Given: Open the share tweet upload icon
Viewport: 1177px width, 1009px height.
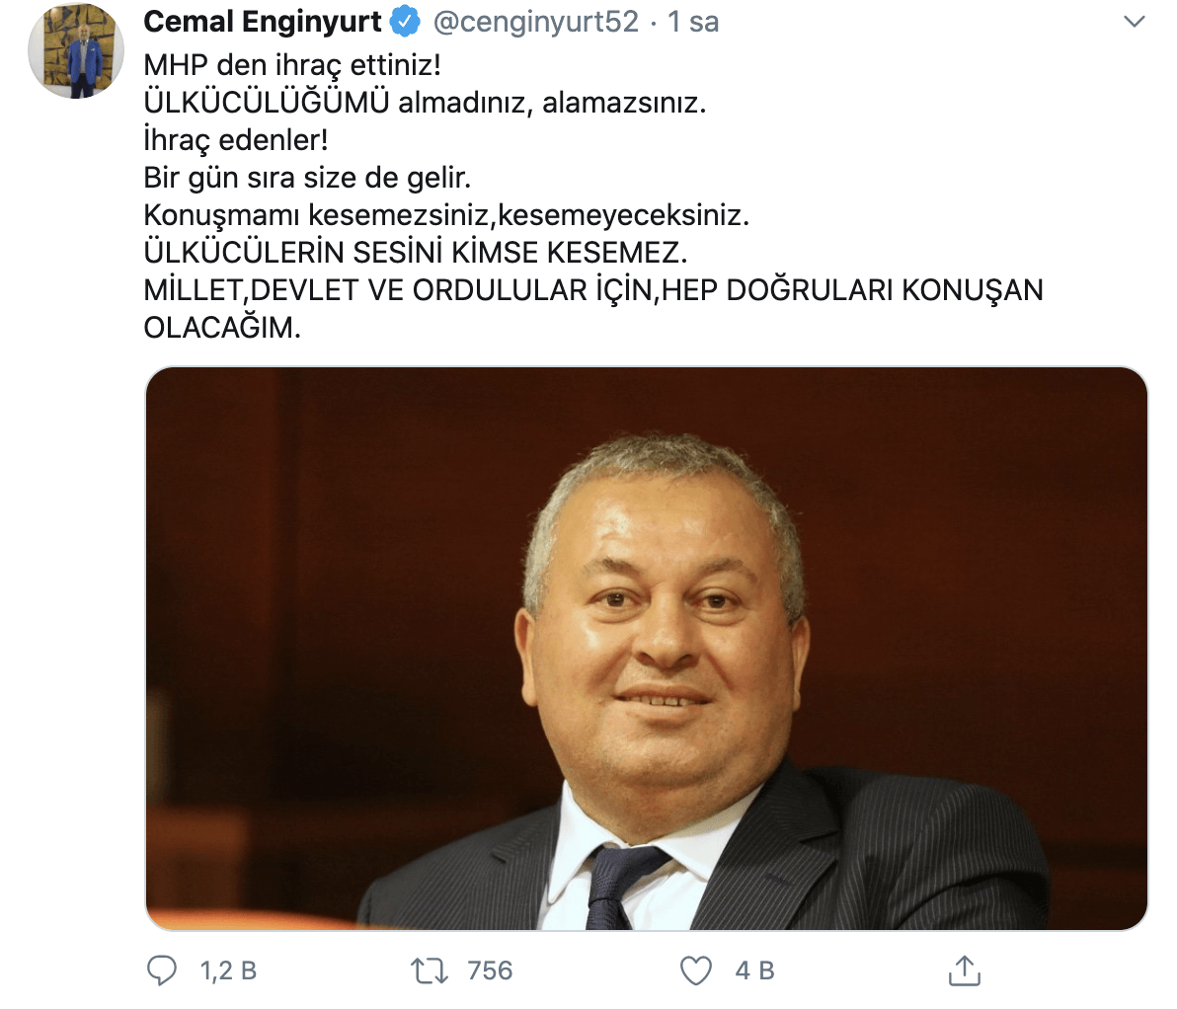Looking at the screenshot, I should tap(965, 970).
